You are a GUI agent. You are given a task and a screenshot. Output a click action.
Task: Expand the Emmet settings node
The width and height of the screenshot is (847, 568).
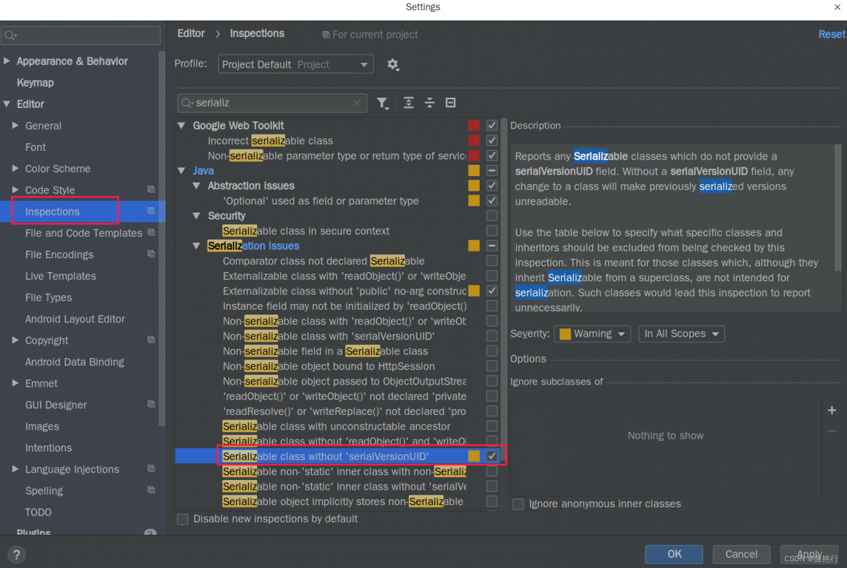(x=15, y=383)
